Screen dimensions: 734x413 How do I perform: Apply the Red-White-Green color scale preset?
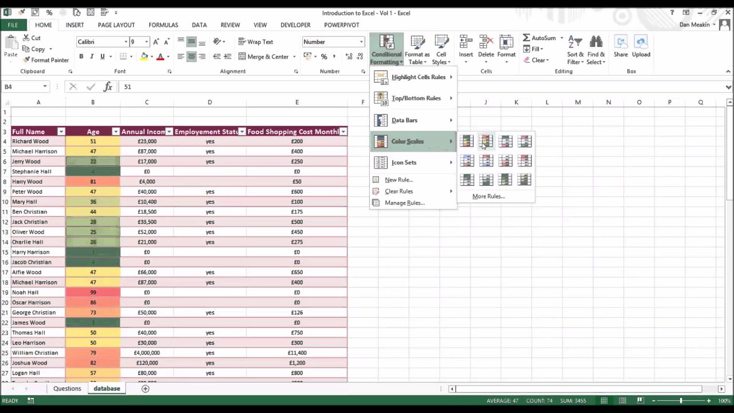[525, 142]
